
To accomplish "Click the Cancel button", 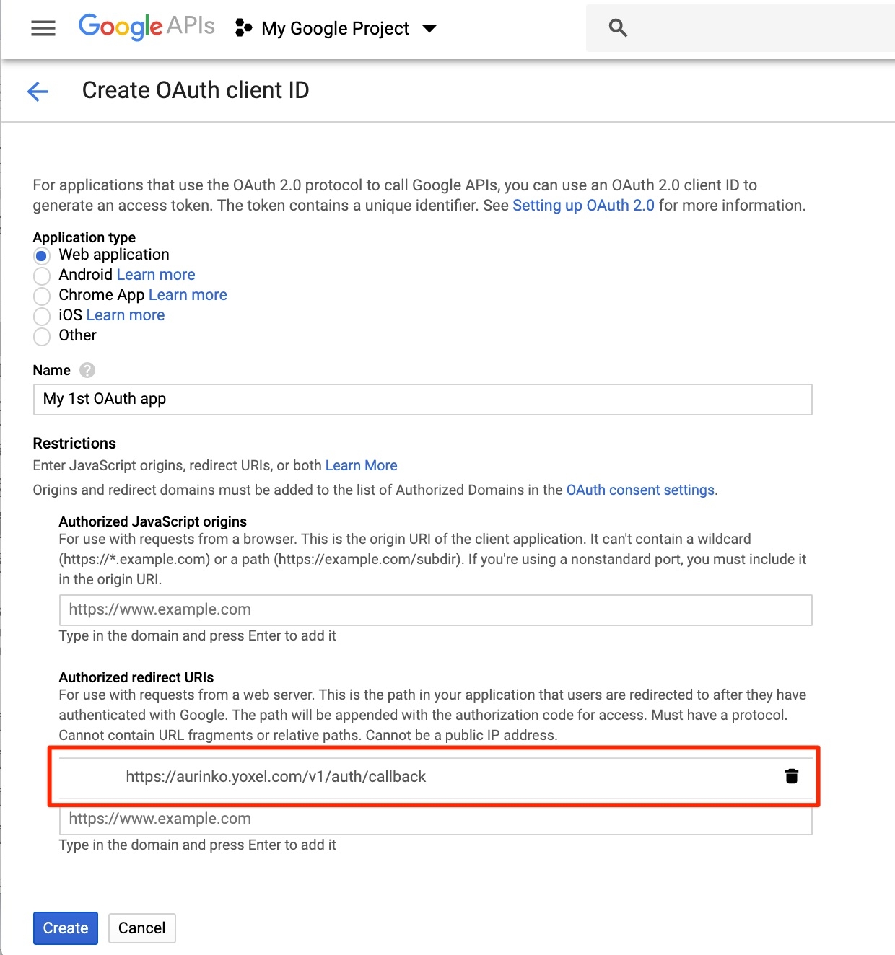I will click(141, 928).
